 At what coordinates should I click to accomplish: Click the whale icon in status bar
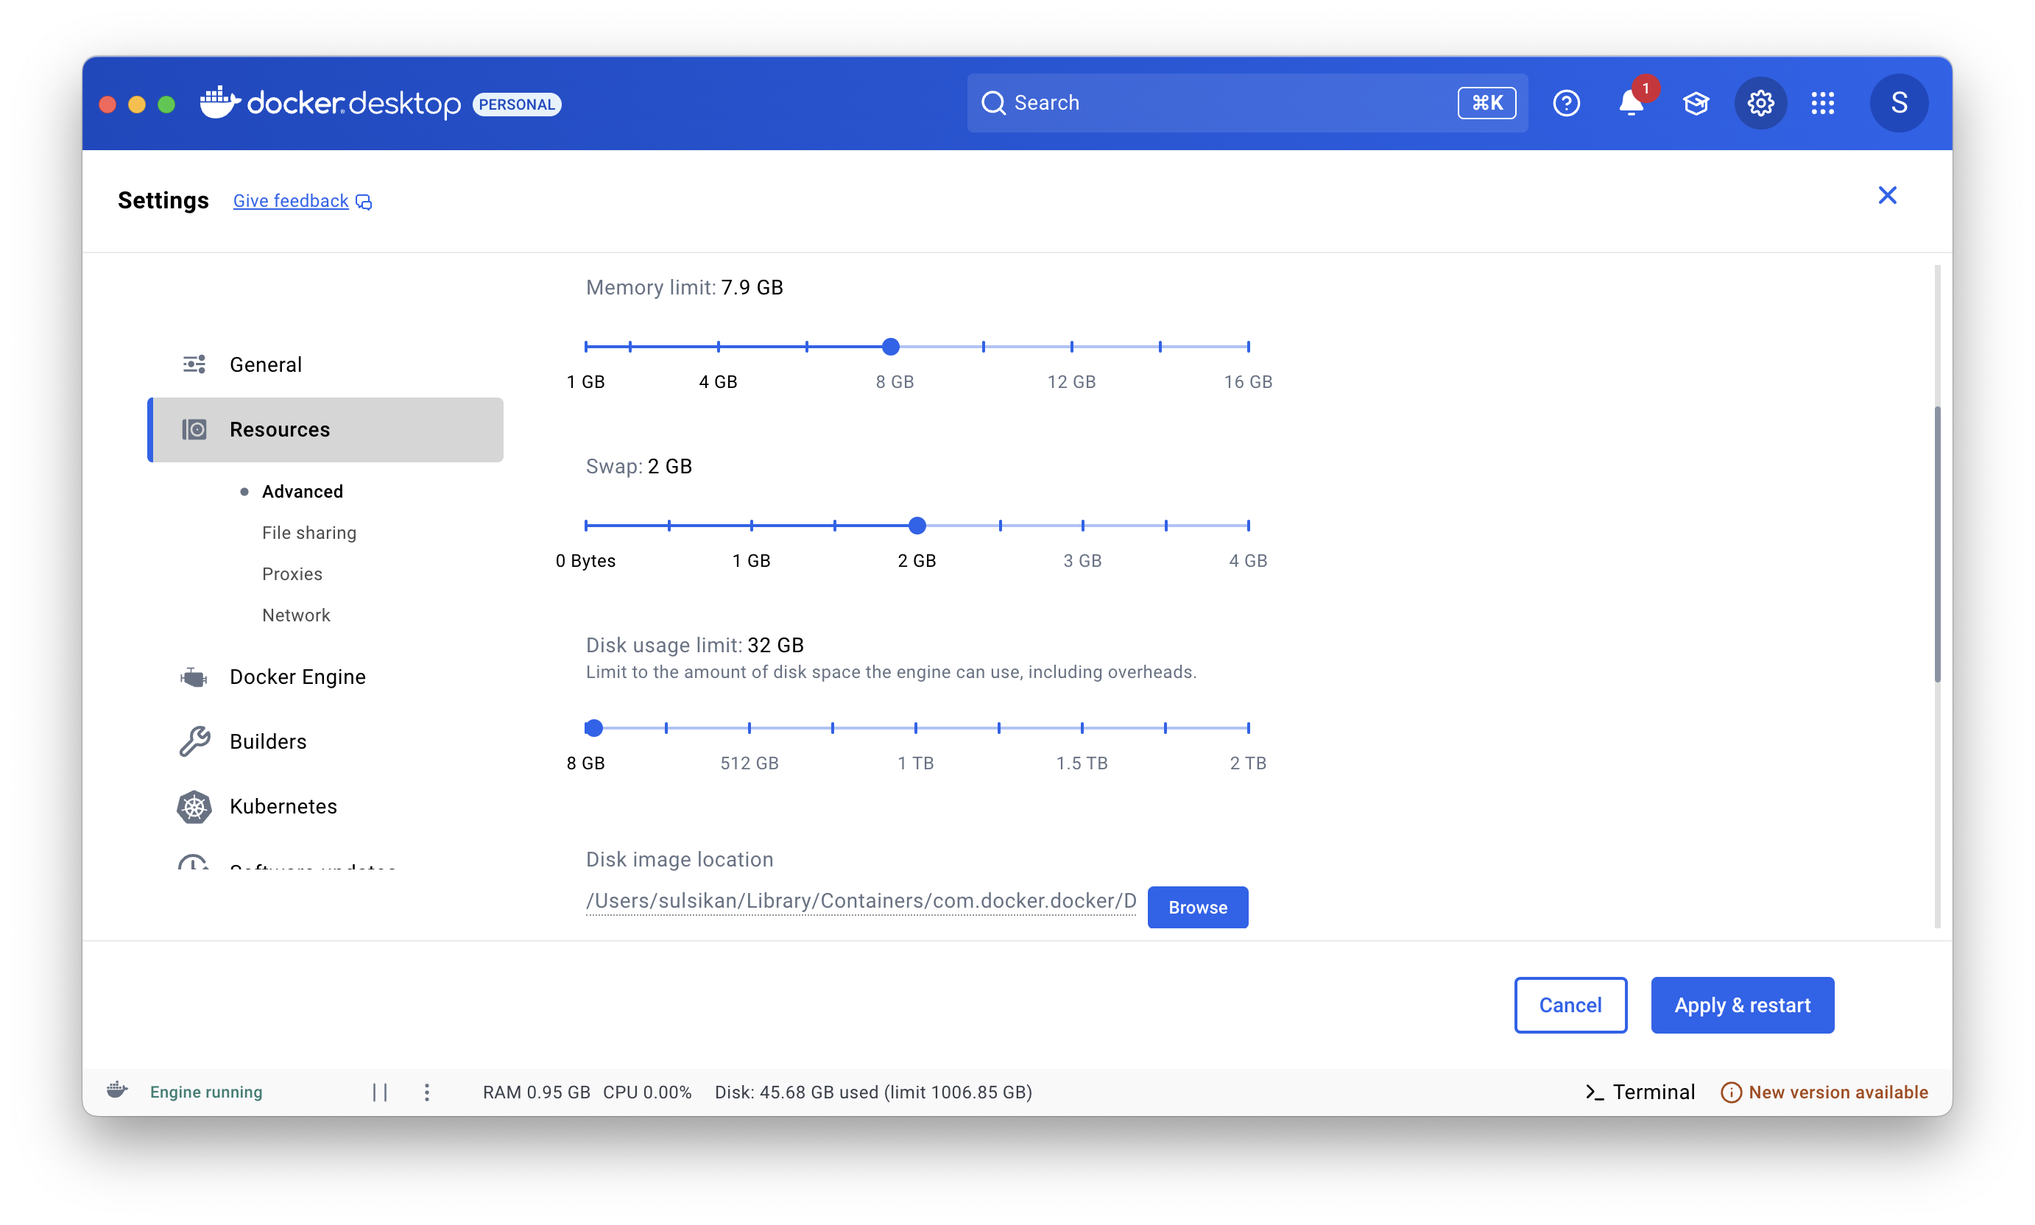tap(117, 1090)
